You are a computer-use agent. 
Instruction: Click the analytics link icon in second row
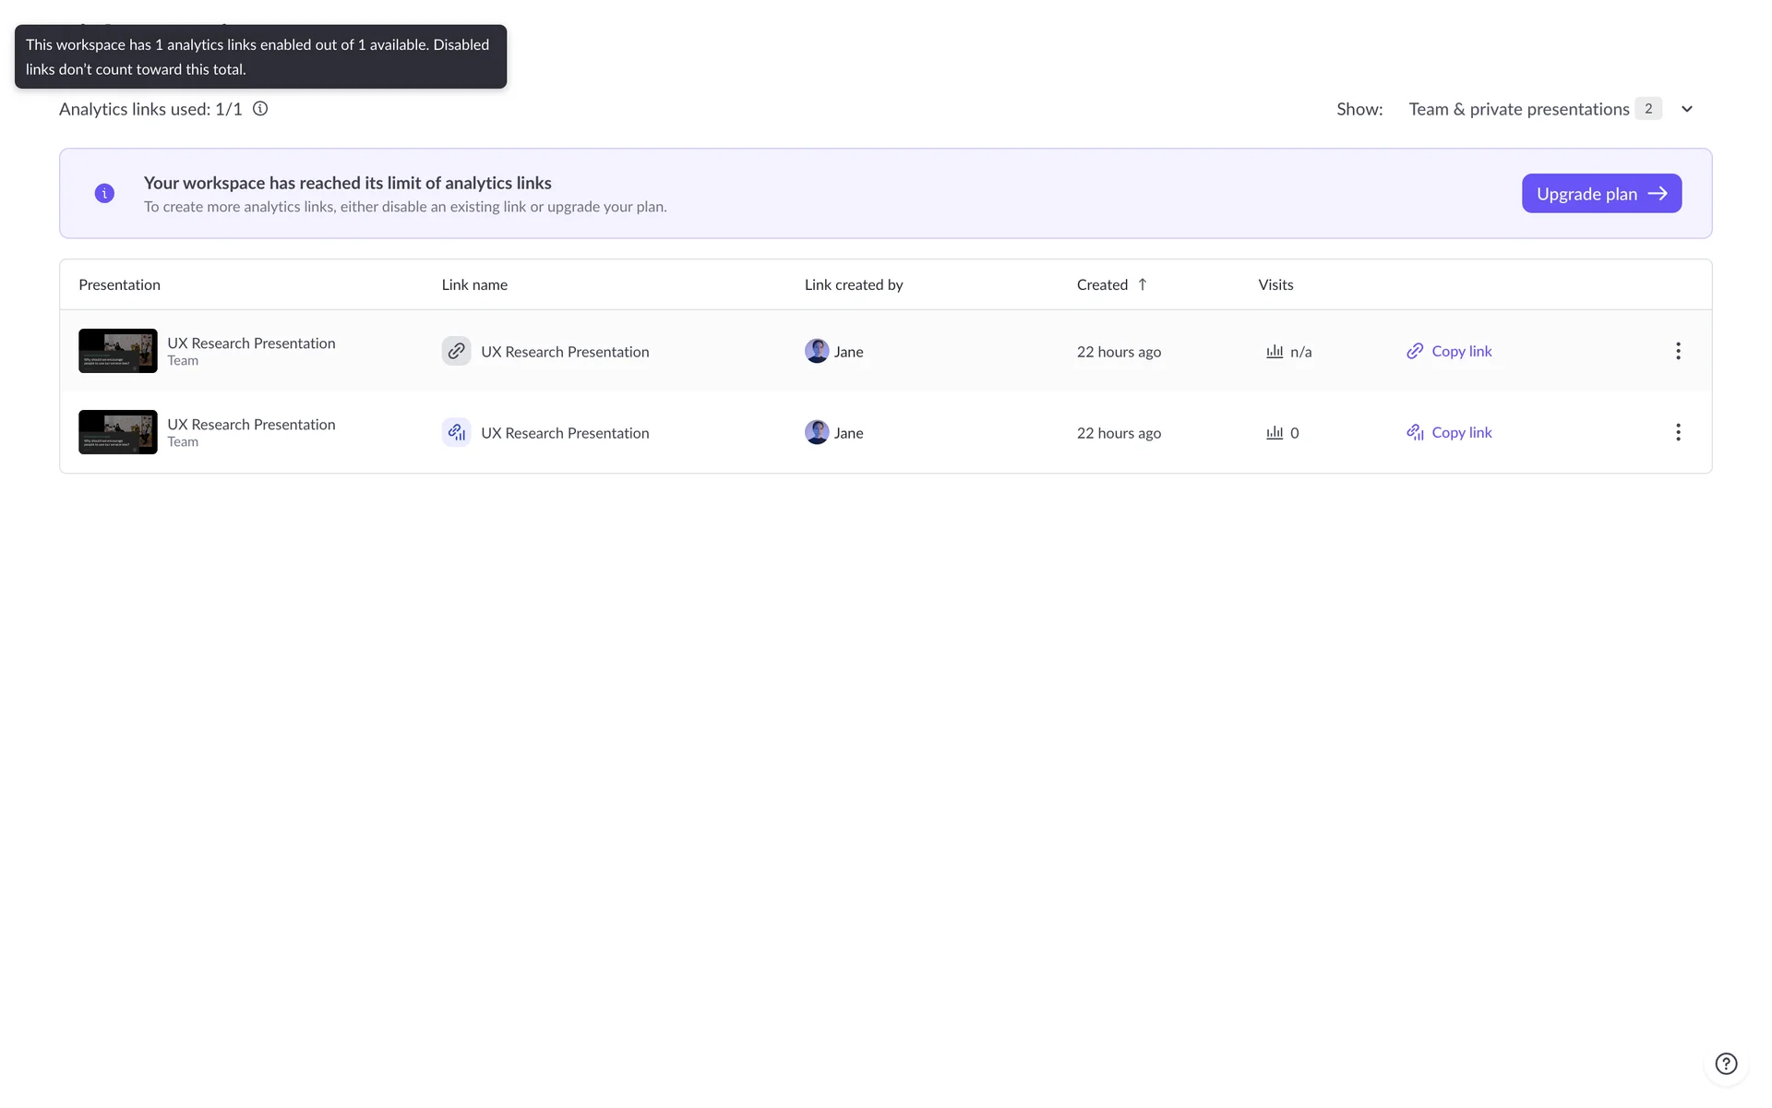pos(456,432)
